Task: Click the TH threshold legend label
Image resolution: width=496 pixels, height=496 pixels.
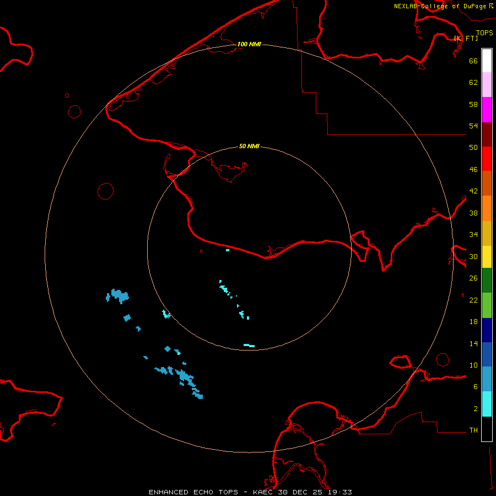Action: (x=473, y=430)
